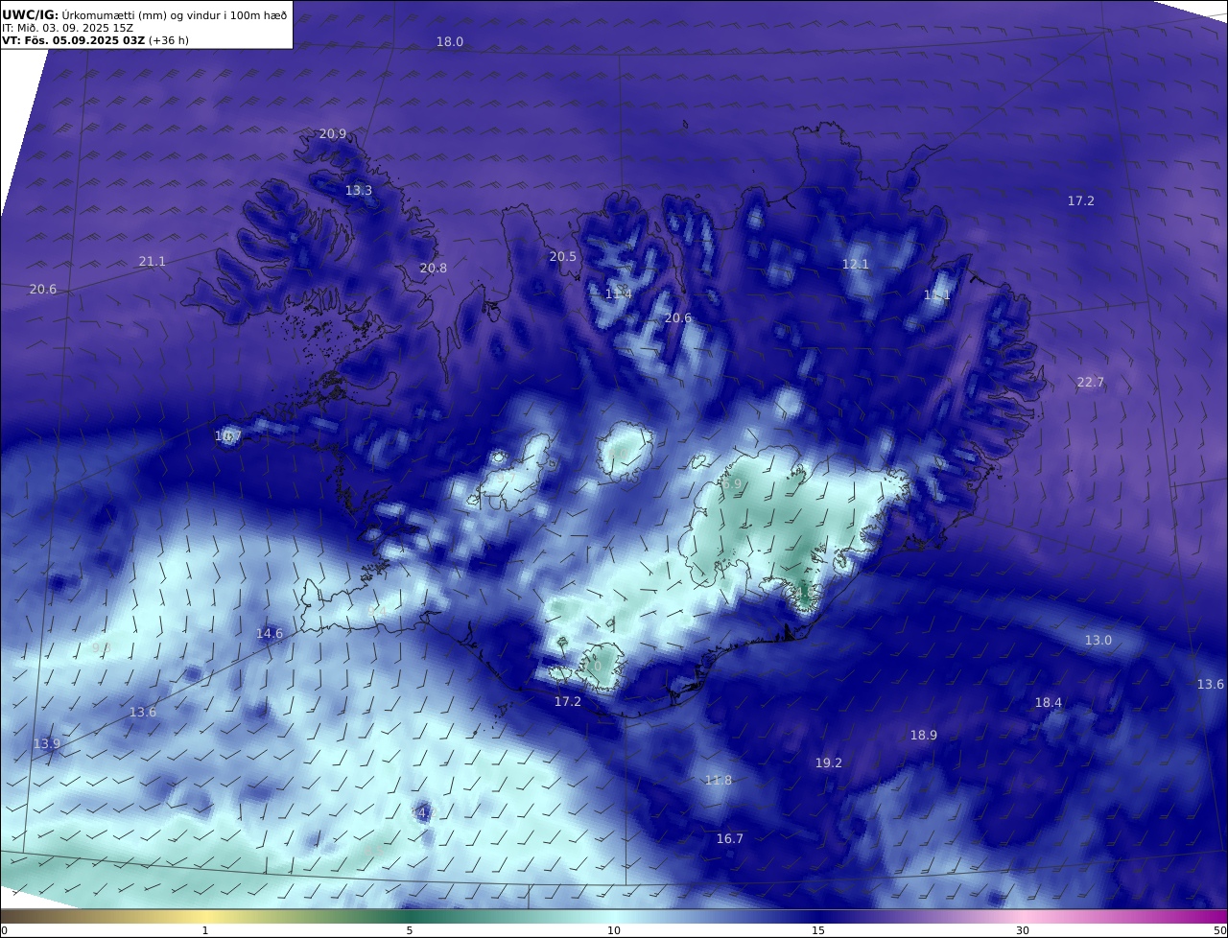1228x938 pixels.
Task: Click the 14.6 value label
Action: click(270, 634)
